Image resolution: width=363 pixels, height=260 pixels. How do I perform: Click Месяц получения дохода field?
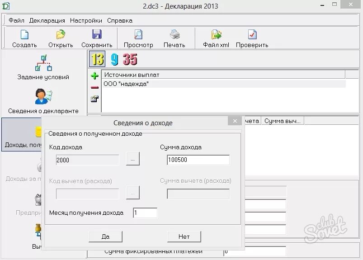tap(145, 213)
